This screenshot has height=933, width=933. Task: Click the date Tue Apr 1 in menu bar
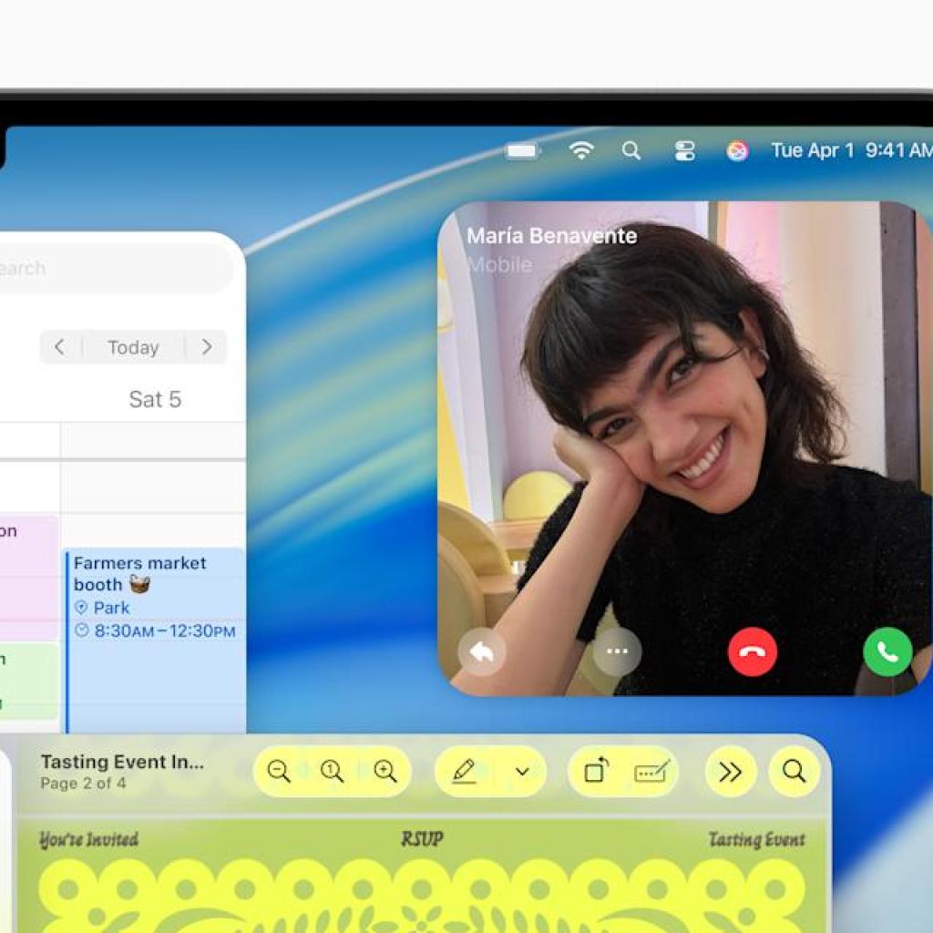pos(811,150)
